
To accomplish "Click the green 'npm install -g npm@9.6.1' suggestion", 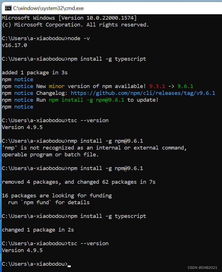I will pos(86,100).
